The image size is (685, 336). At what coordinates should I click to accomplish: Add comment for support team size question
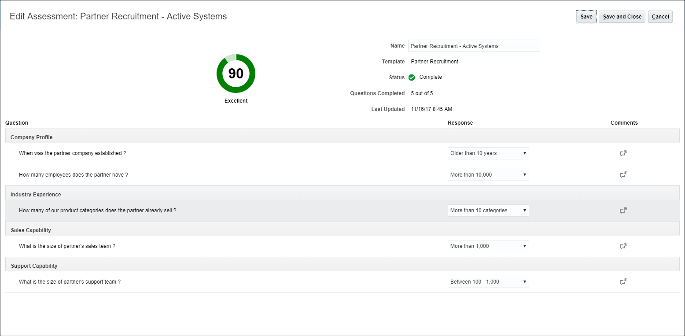pos(623,282)
